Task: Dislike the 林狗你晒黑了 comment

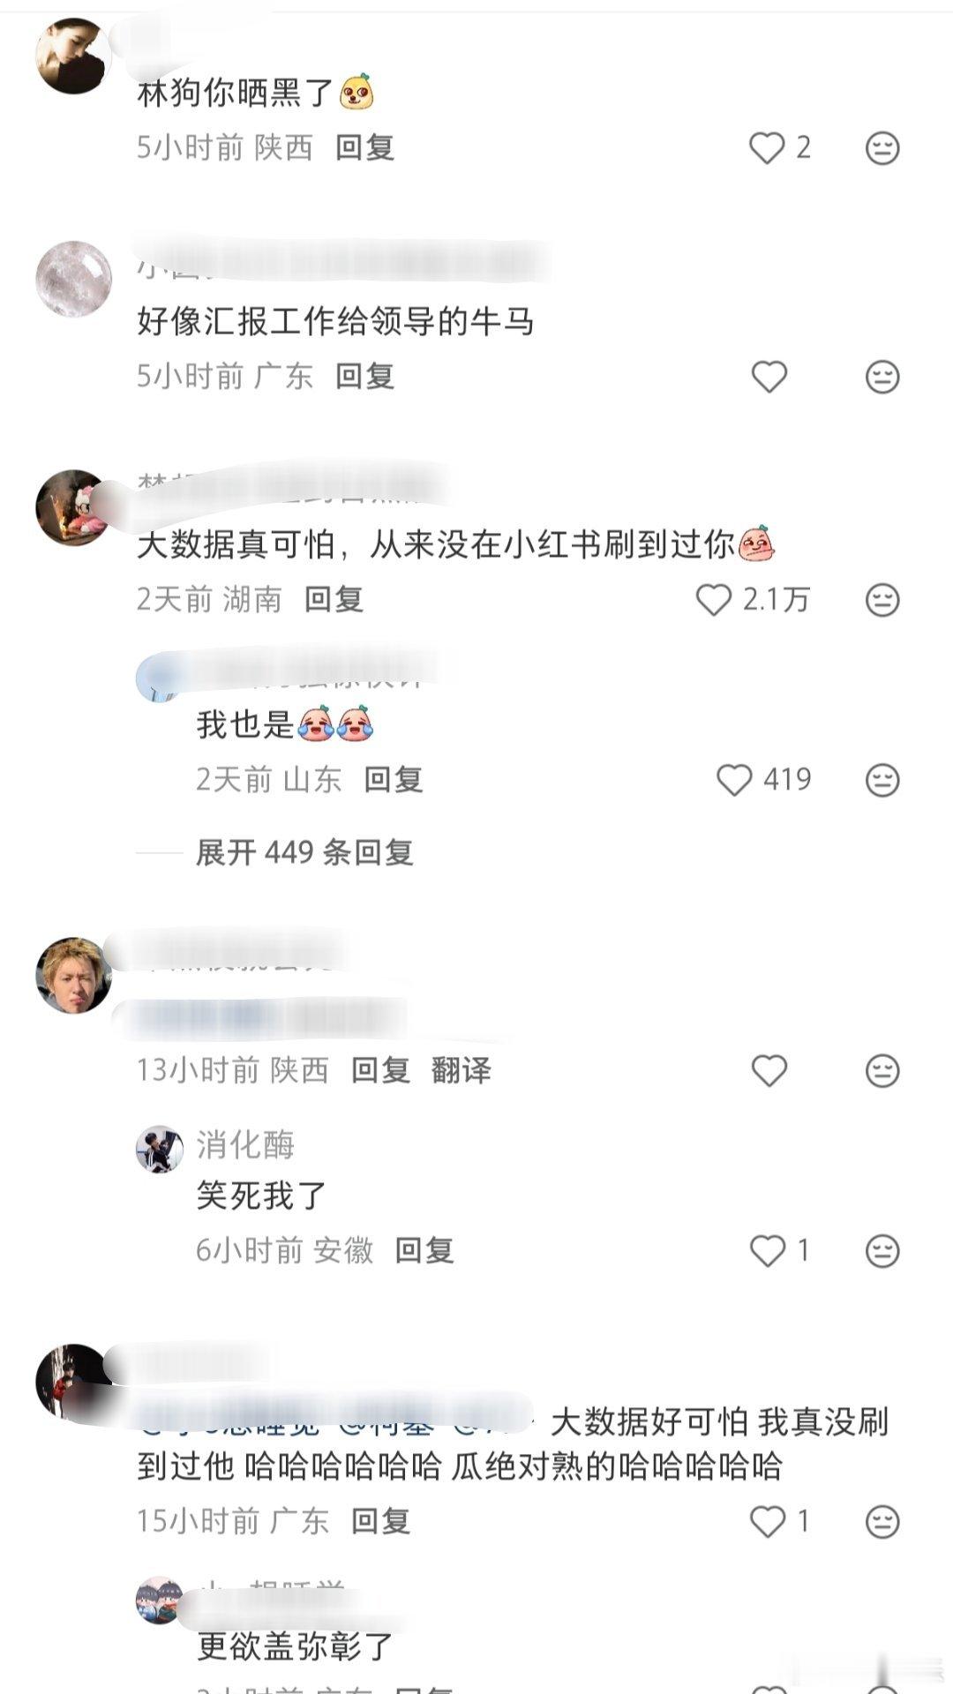Action: tap(882, 147)
